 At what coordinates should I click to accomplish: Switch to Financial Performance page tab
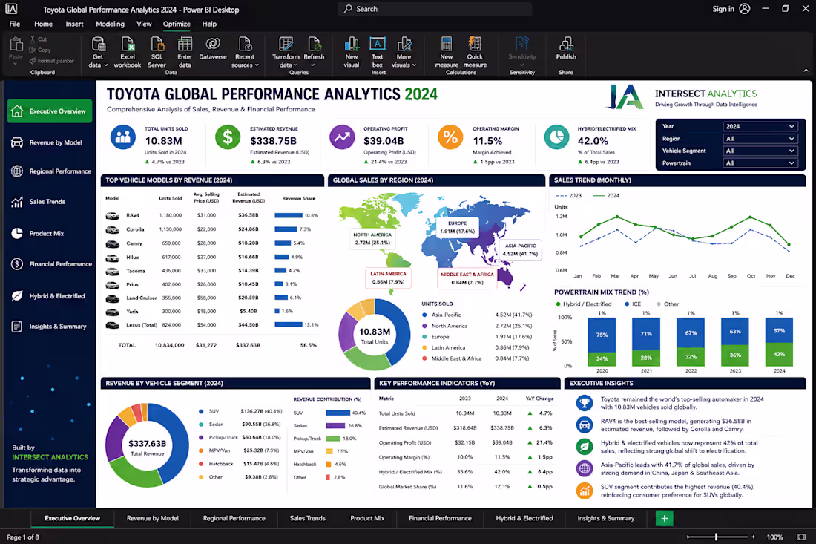click(440, 519)
